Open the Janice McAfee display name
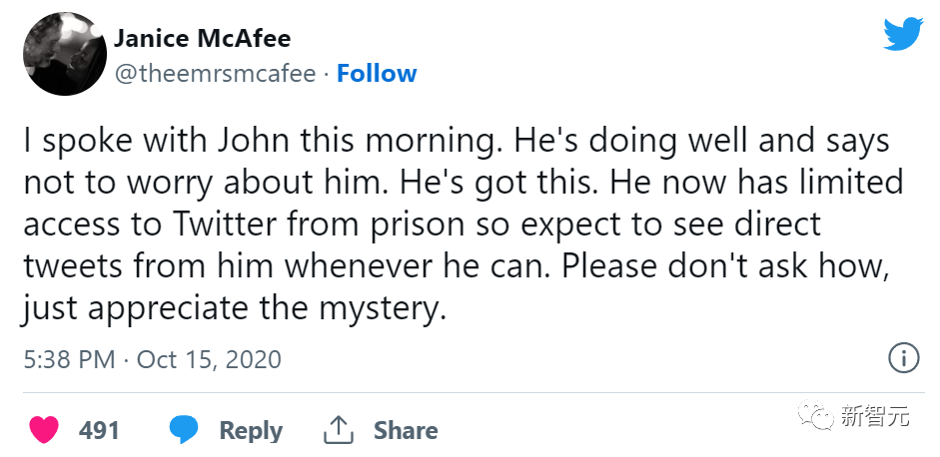This screenshot has width=940, height=457. click(x=203, y=39)
